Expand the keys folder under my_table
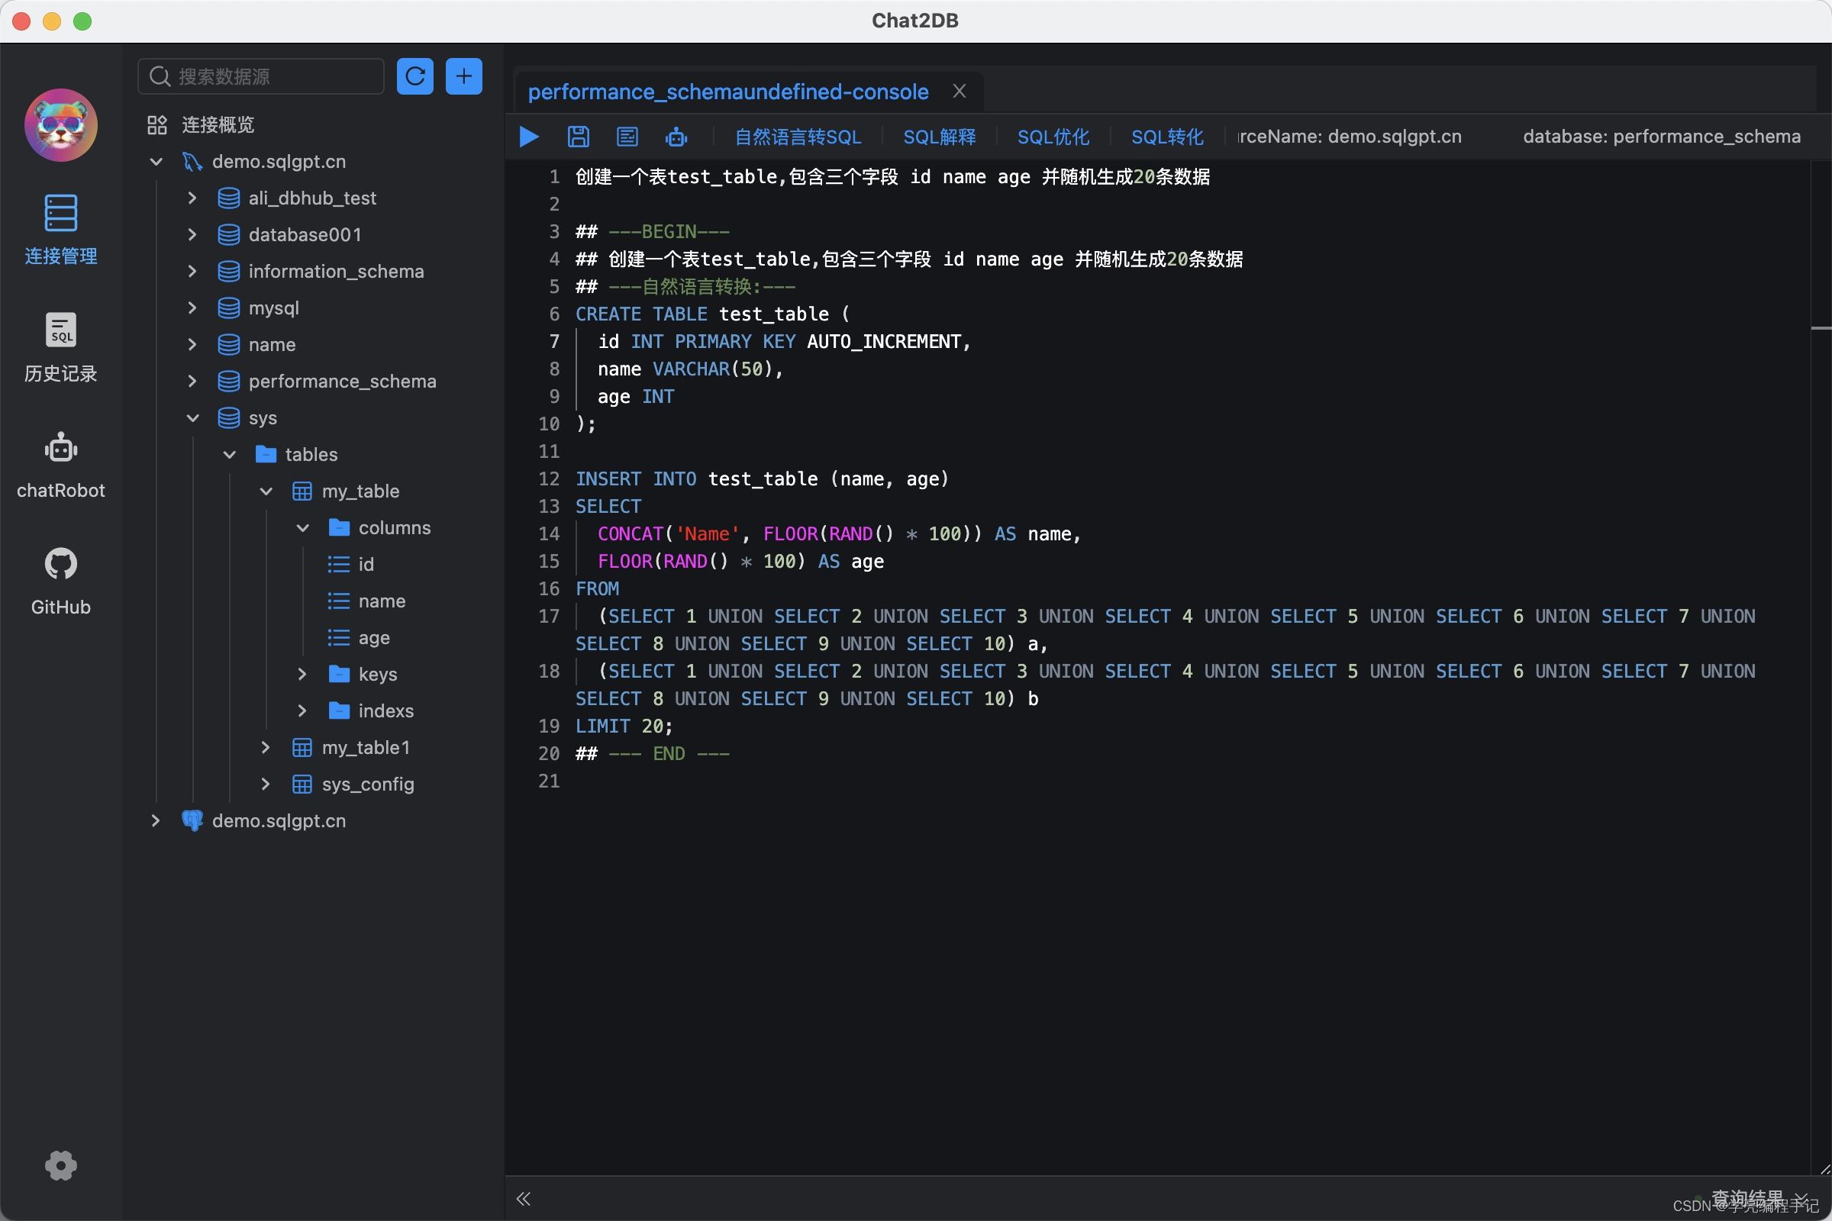The image size is (1832, 1221). pyautogui.click(x=302, y=674)
